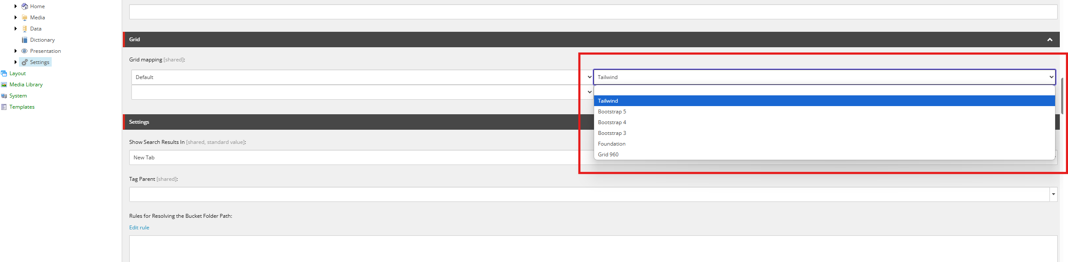Click the Media folder icon
The height and width of the screenshot is (262, 1068).
click(x=25, y=18)
